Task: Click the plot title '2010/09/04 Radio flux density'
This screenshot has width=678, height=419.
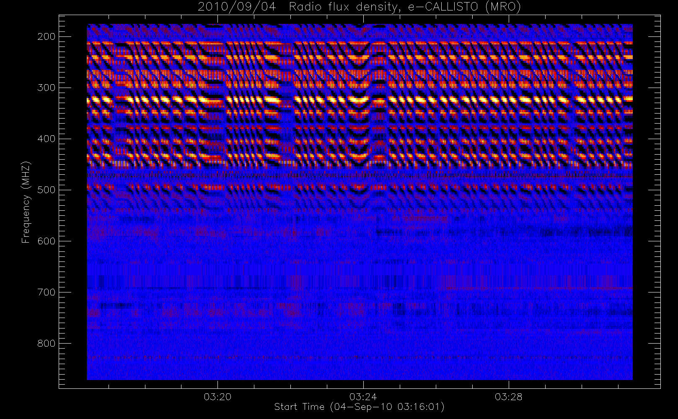Action: click(359, 7)
